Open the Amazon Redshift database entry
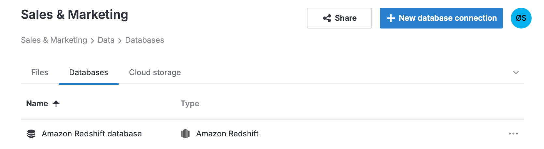 click(x=92, y=134)
